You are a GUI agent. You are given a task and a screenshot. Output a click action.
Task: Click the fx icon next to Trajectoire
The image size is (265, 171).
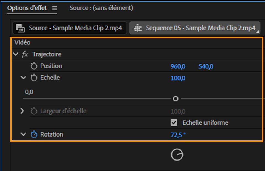pyautogui.click(x=25, y=54)
